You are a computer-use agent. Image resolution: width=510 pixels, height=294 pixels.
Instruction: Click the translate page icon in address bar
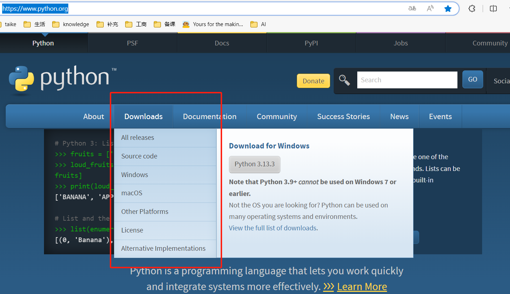412,9
